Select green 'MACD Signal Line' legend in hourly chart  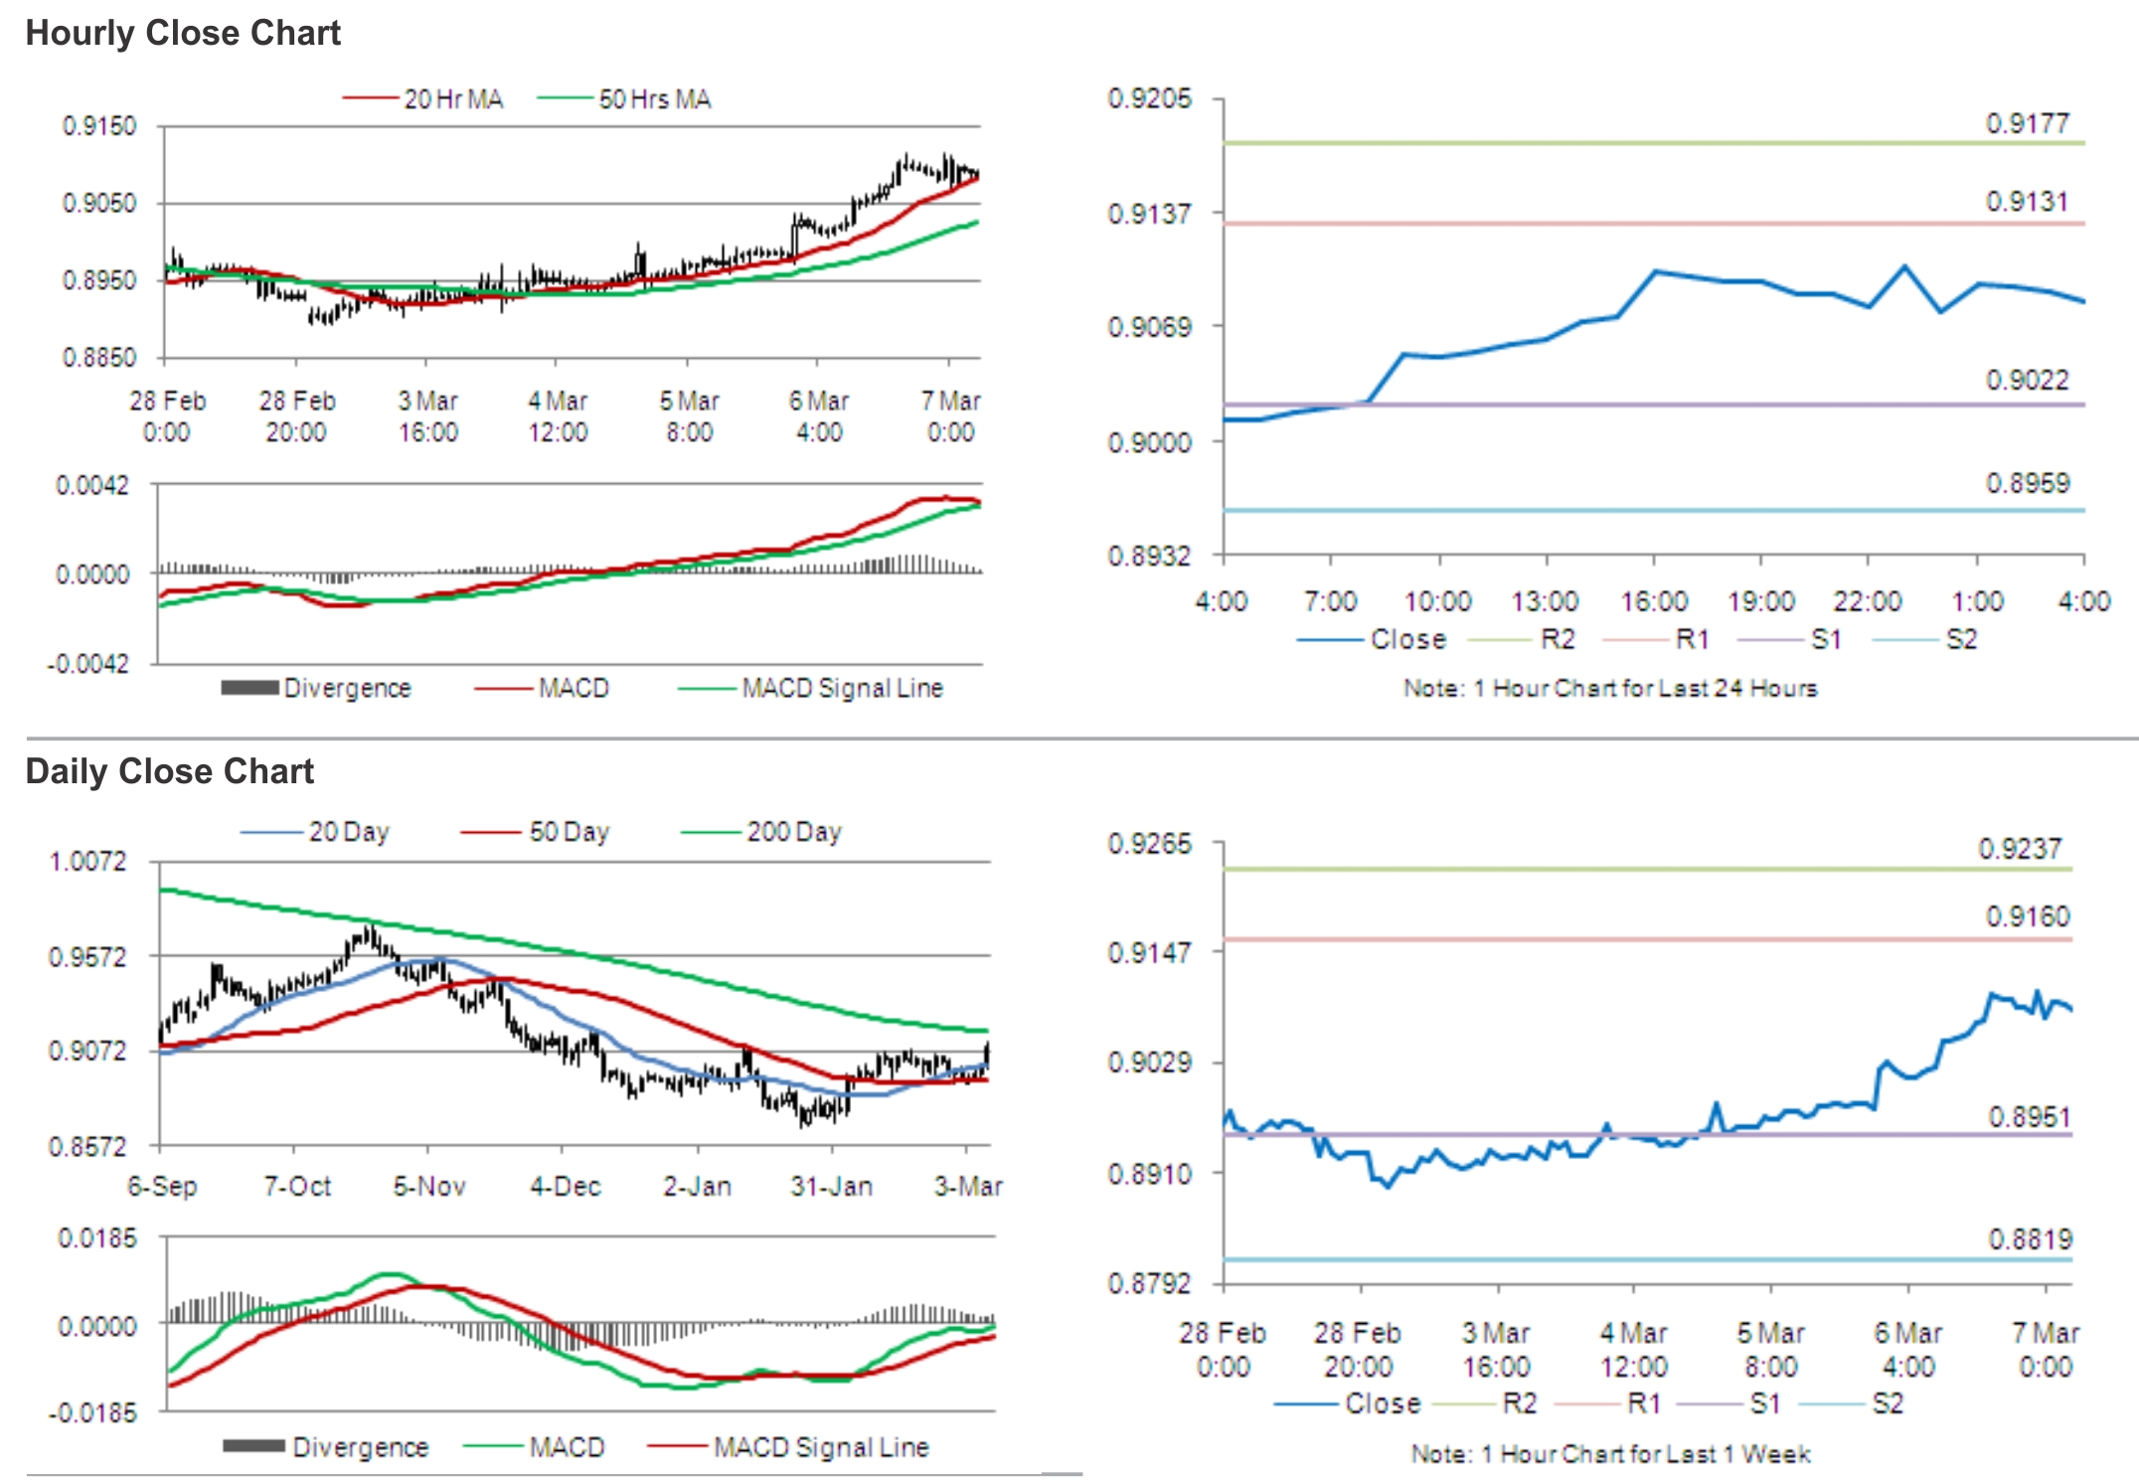pos(811,688)
